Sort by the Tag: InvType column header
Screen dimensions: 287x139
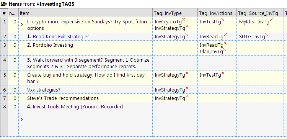point(175,13)
